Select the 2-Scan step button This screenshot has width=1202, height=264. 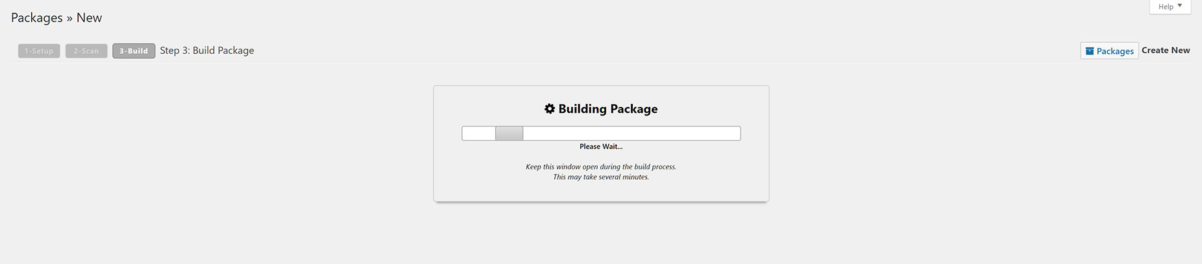tap(86, 51)
